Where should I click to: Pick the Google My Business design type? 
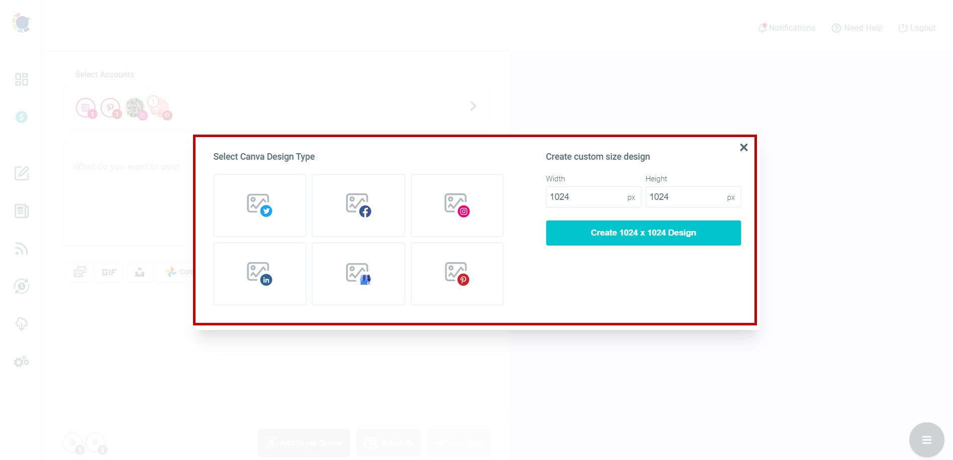pyautogui.click(x=358, y=273)
